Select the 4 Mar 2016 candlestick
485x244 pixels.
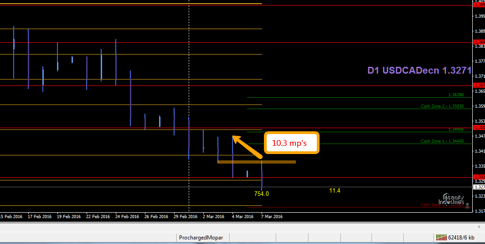point(232,157)
